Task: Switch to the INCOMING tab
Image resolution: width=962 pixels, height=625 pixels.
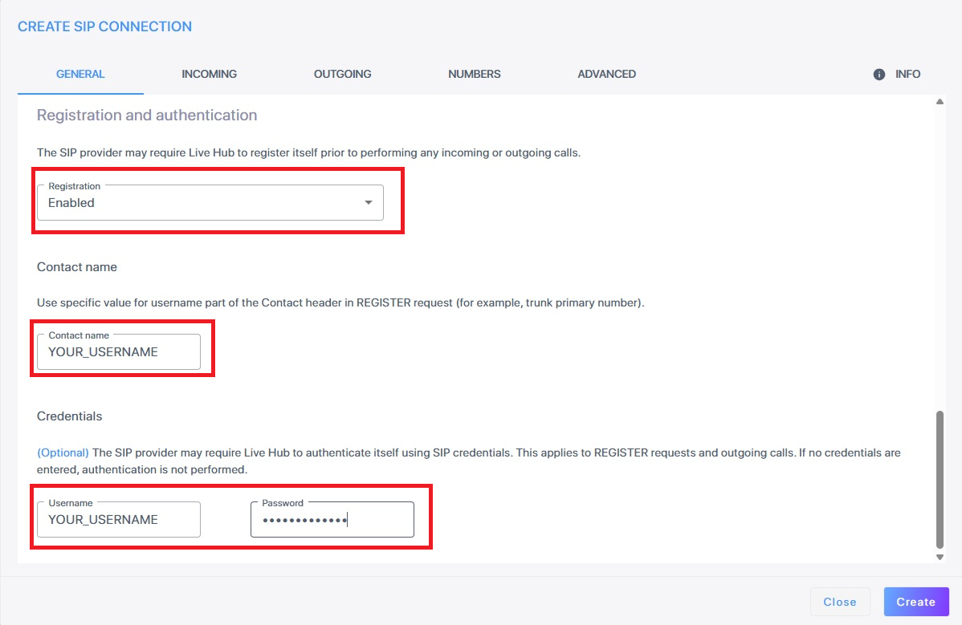Action: (x=209, y=74)
